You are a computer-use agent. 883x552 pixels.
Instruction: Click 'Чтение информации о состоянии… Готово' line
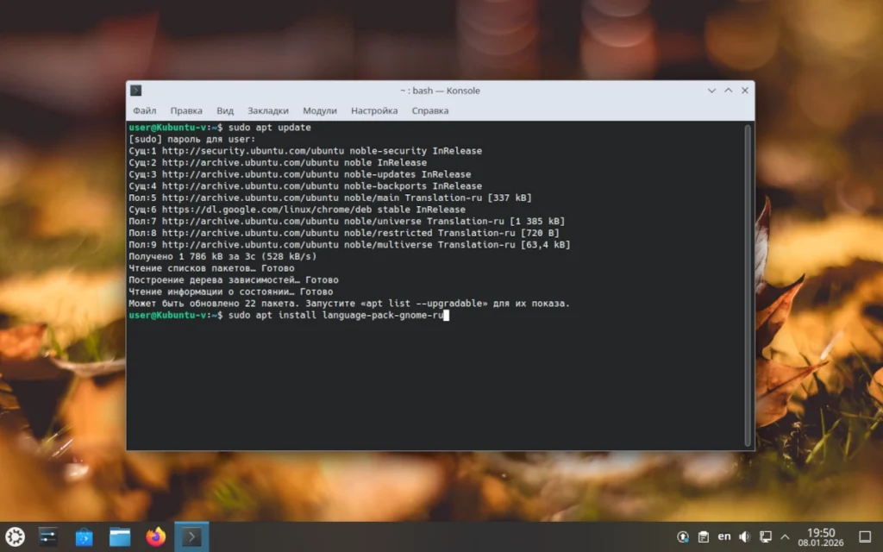point(231,292)
